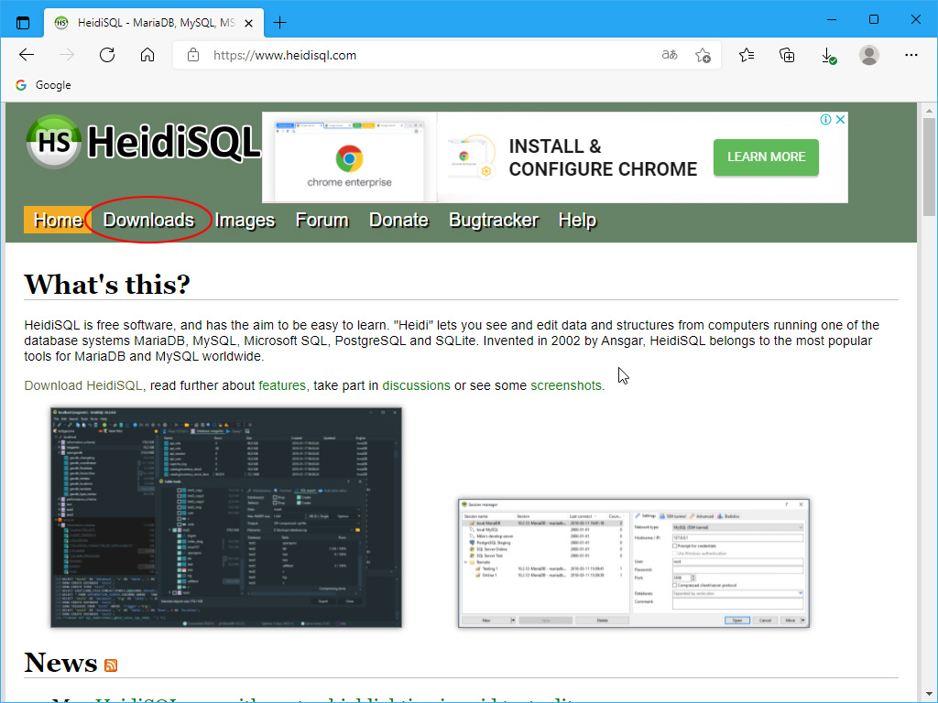Select the HeidiSQL browser tab

click(x=154, y=23)
